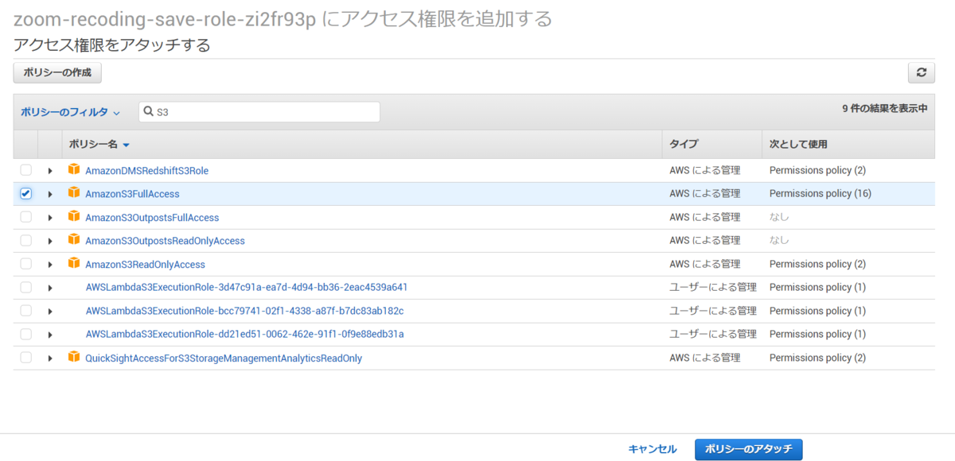Click the cube icon beside AmazonS3OutpostsFullAccess
Screen dimensions: 955x461
(x=73, y=217)
